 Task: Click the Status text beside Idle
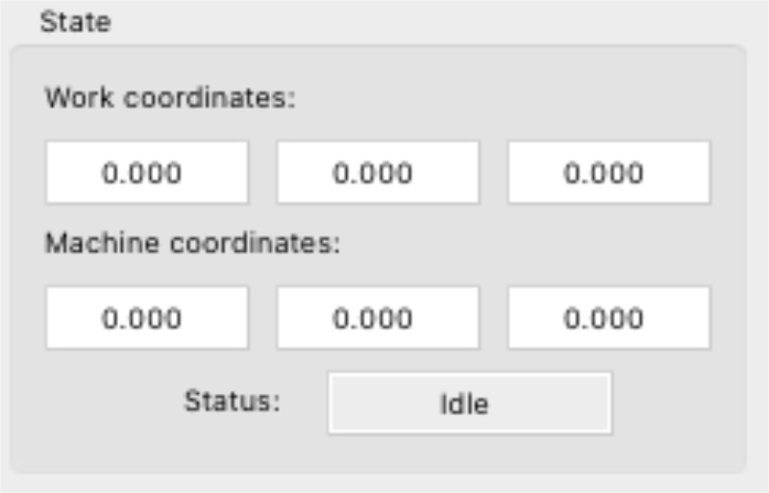click(x=232, y=401)
